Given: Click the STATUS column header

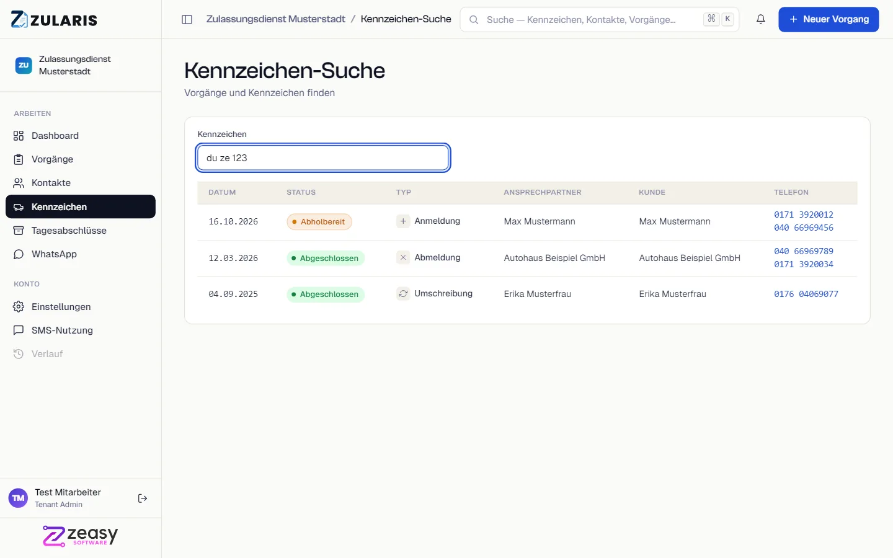Looking at the screenshot, I should (x=301, y=192).
